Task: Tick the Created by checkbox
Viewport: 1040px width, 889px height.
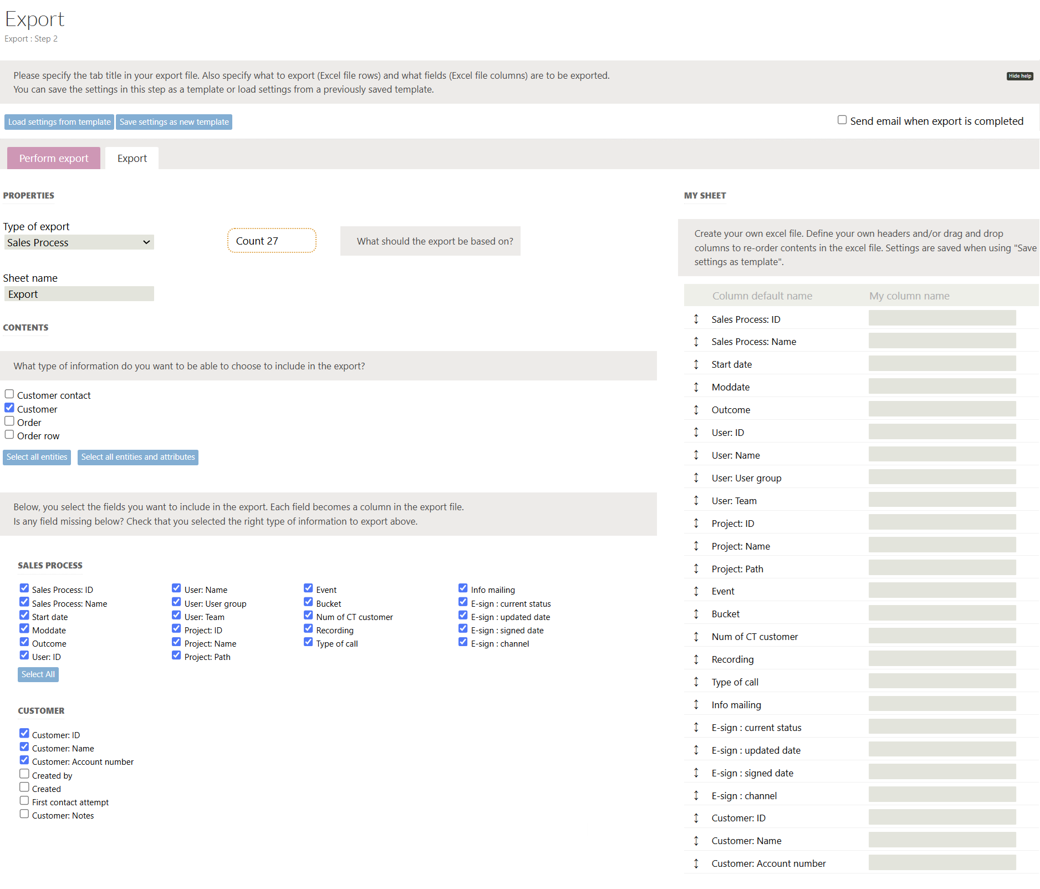Action: (24, 774)
